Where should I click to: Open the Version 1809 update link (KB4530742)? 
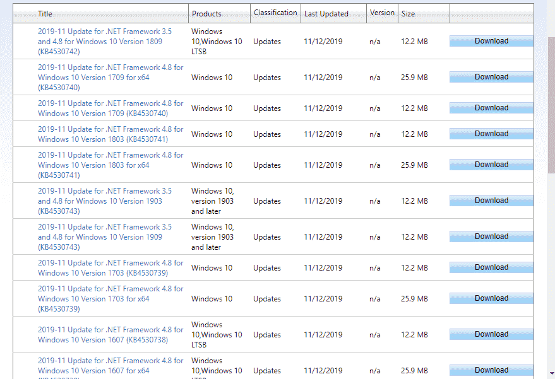(x=105, y=42)
